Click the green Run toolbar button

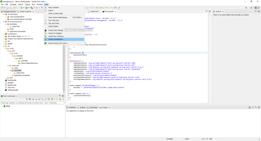pos(26,8)
